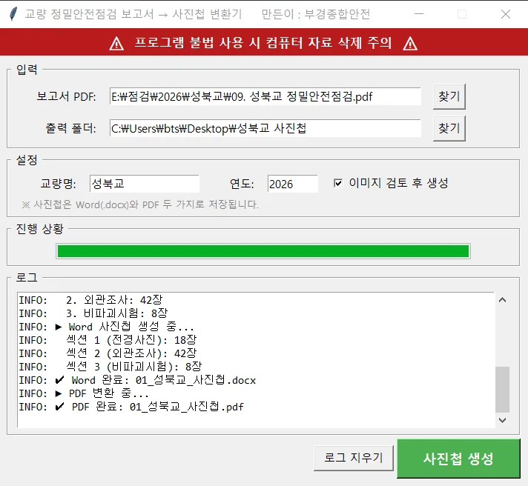Click the '진행 상황' group label
Image resolution: width=528 pixels, height=486 pixels.
[40, 229]
